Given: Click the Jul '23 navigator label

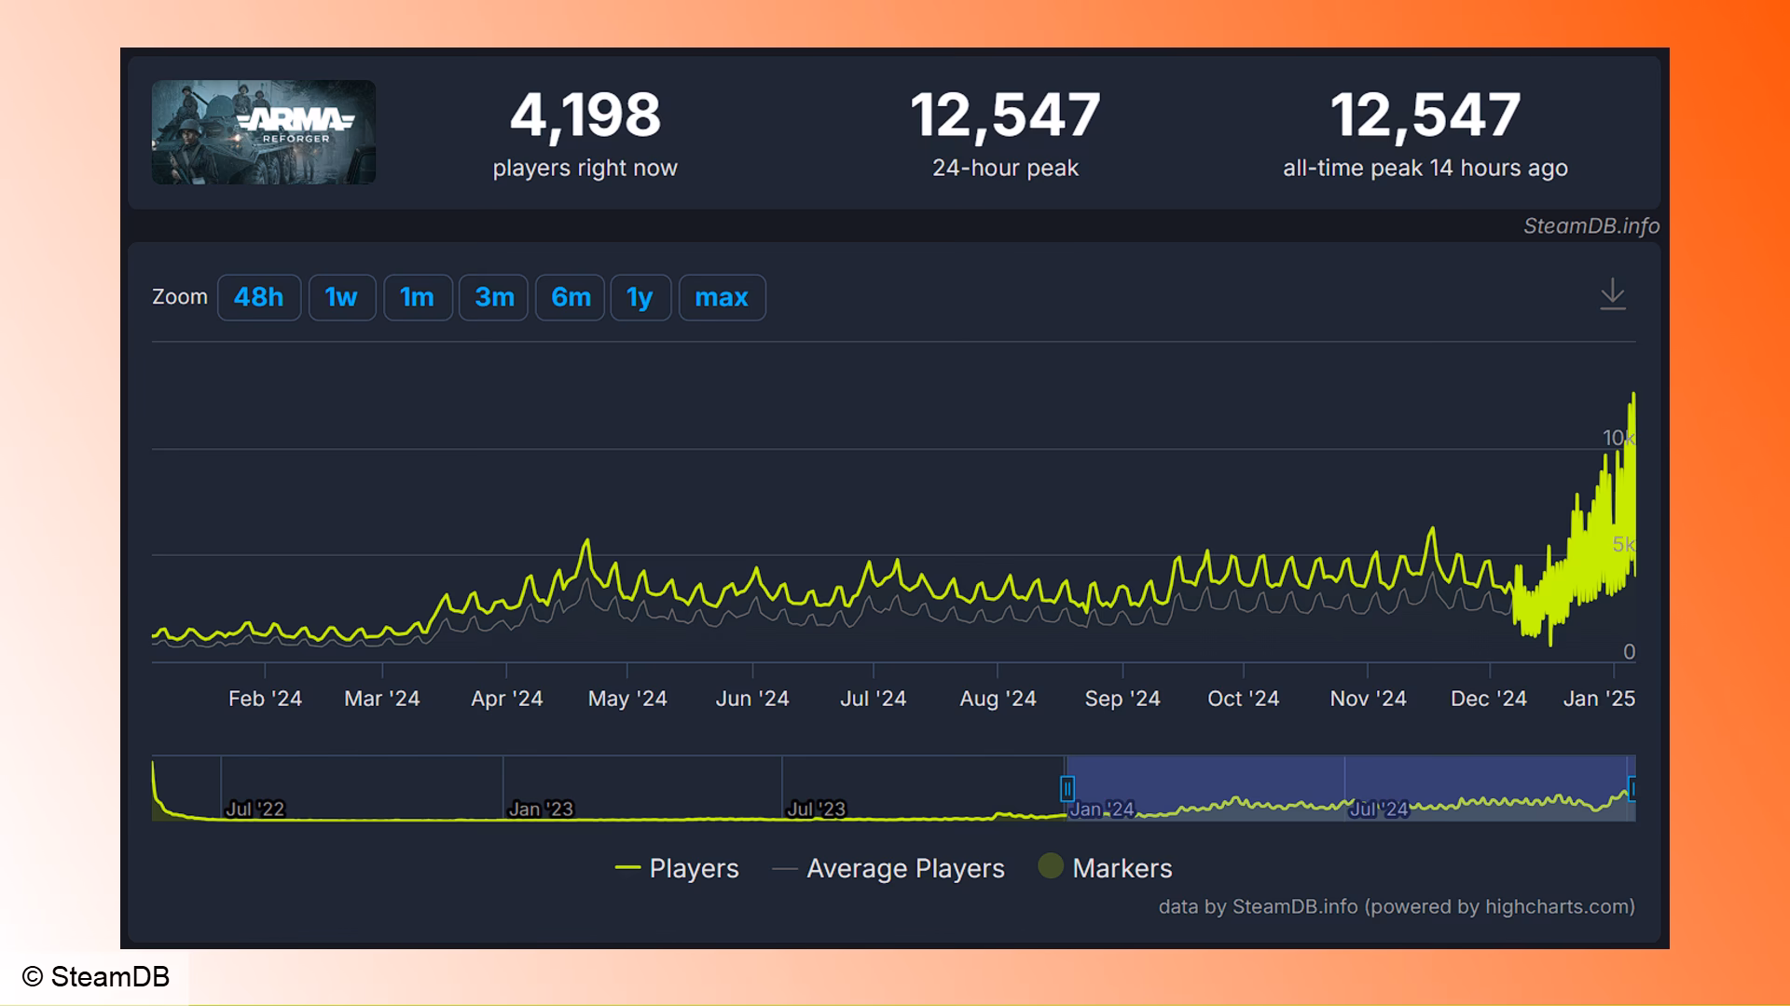Looking at the screenshot, I should (817, 809).
